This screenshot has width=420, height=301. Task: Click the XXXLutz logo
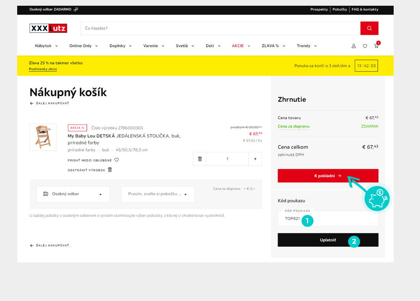click(x=48, y=28)
